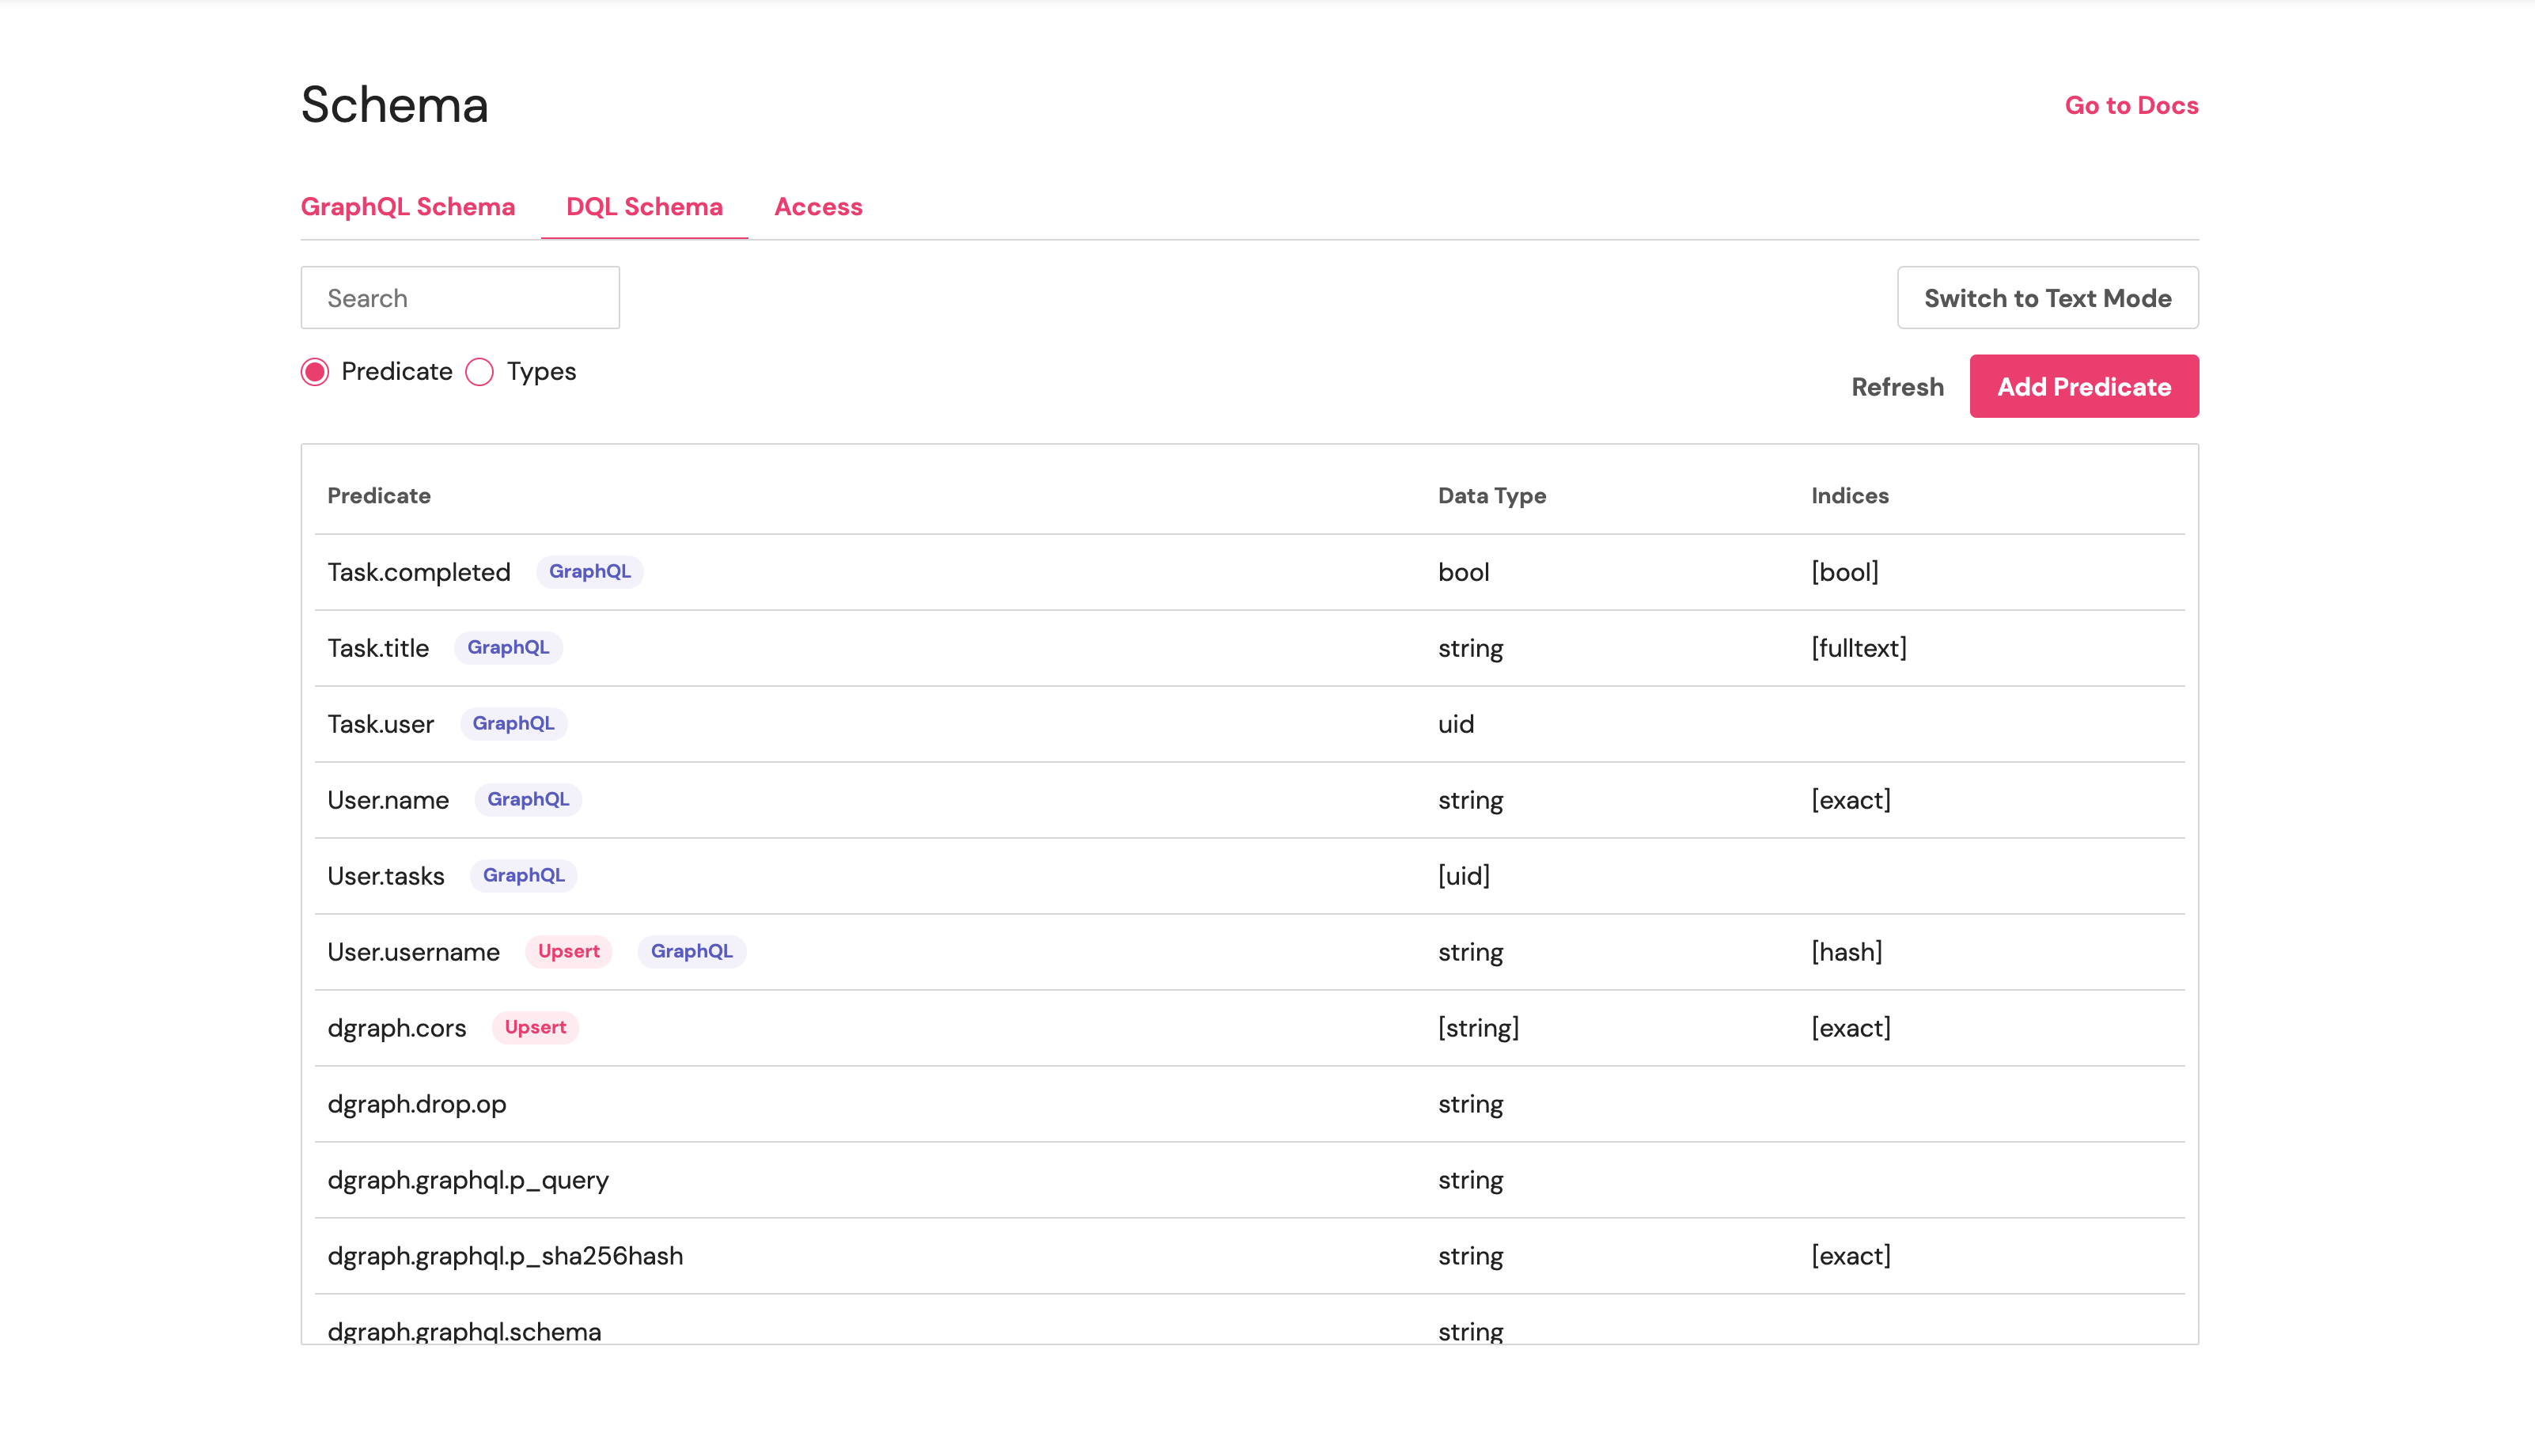
Task: Click GraphQL badge next to User.tasks
Action: [x=524, y=875]
